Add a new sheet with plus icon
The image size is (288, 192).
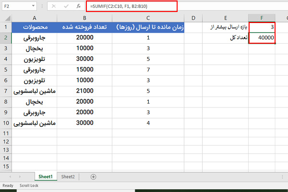point(93,177)
